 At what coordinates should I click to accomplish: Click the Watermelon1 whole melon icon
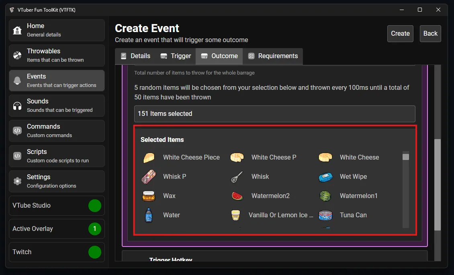(x=325, y=196)
